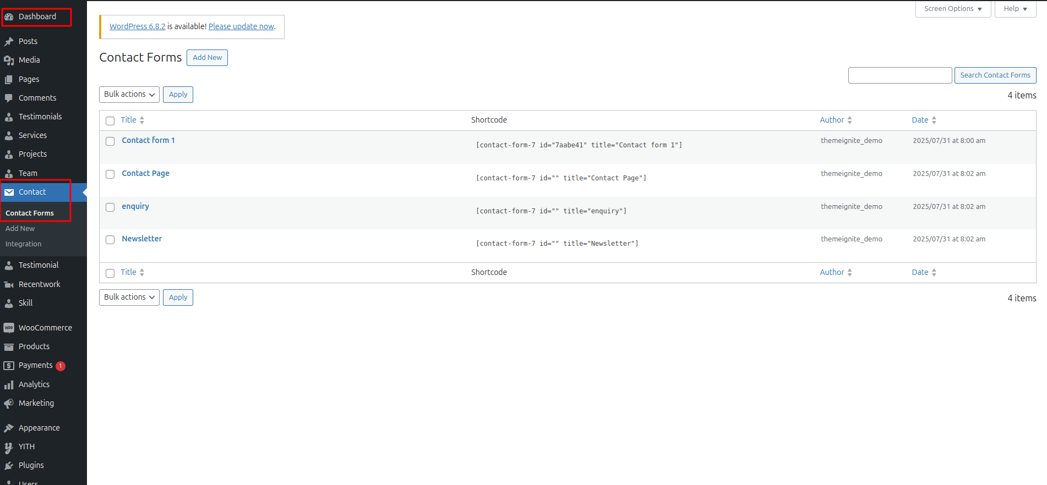Sort by Title in footer row

(x=132, y=272)
